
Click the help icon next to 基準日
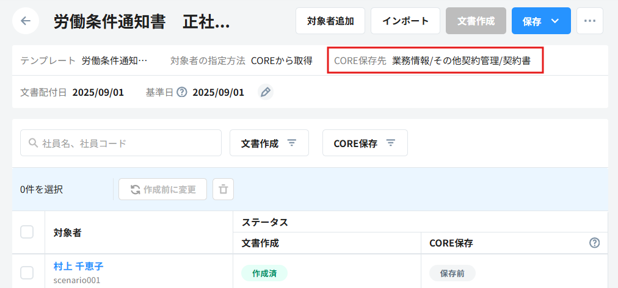(x=181, y=92)
